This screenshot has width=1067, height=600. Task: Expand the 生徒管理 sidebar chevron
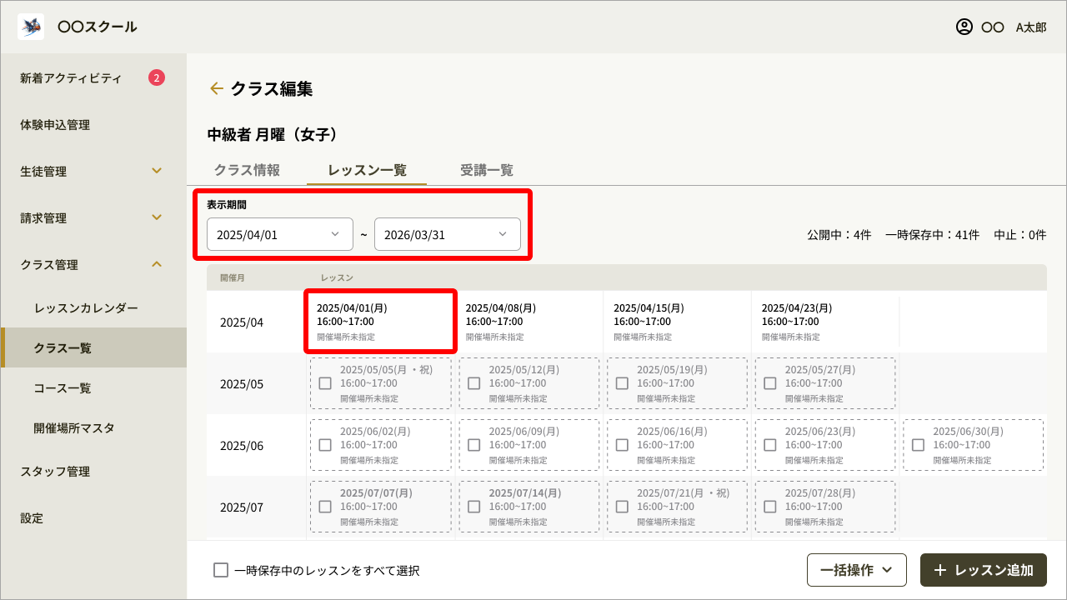[157, 171]
